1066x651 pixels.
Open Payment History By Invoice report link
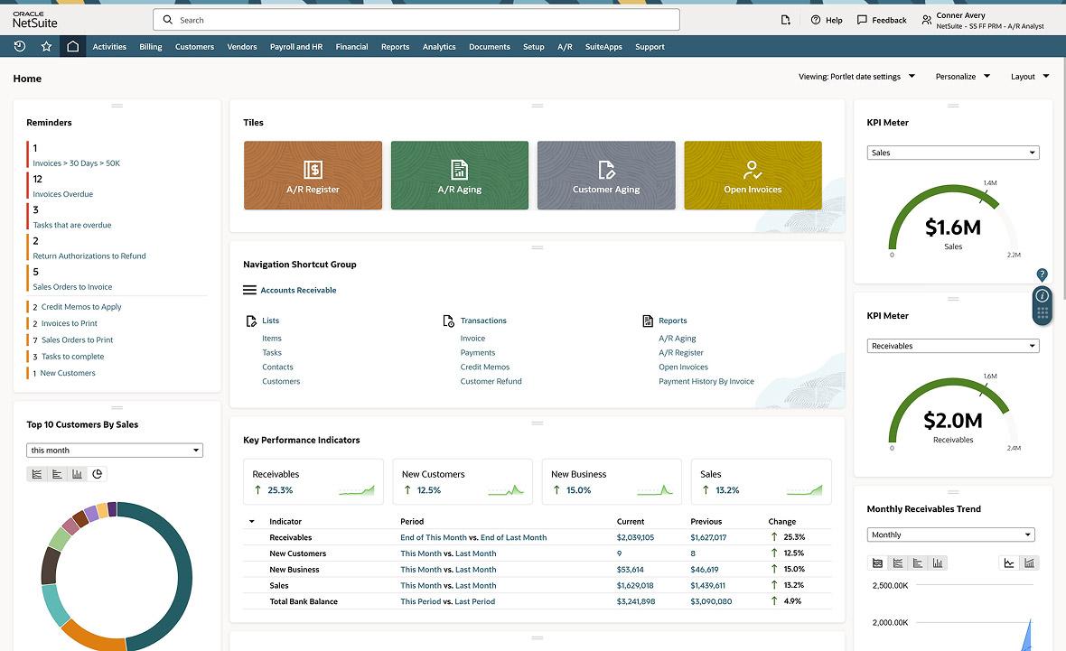tap(706, 381)
